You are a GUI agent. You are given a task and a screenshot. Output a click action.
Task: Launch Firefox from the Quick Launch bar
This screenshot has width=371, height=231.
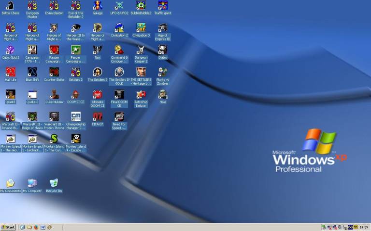(36, 227)
